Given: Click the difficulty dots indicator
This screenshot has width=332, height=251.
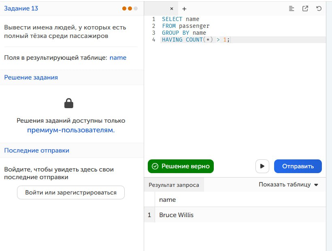Looking at the screenshot, I should 130,8.
